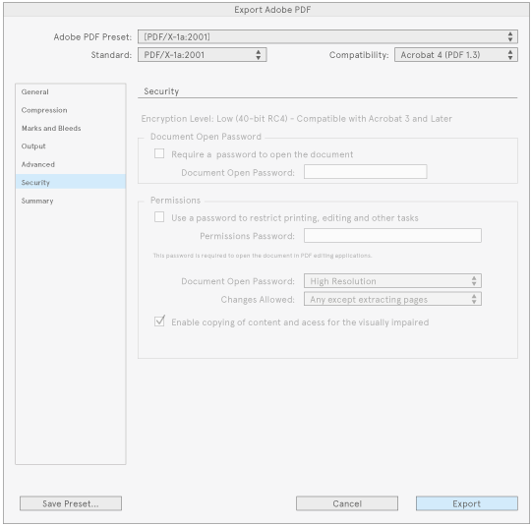
Task: Check use password to restrict printing
Action: click(159, 216)
